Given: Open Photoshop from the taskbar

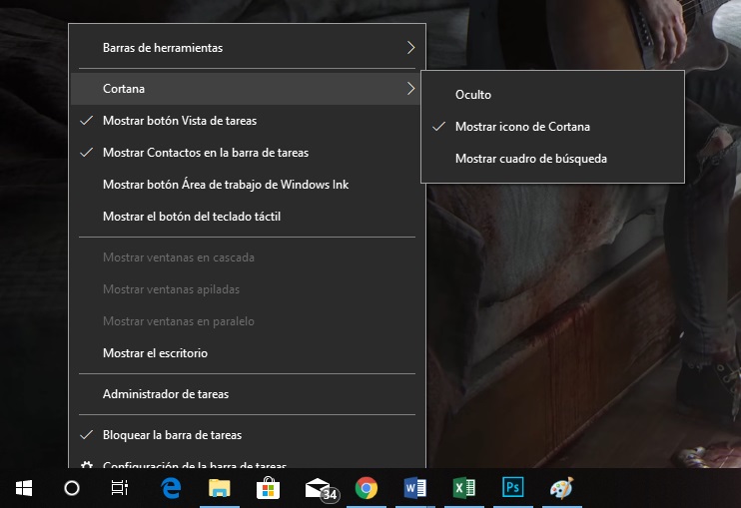Looking at the screenshot, I should 513,488.
